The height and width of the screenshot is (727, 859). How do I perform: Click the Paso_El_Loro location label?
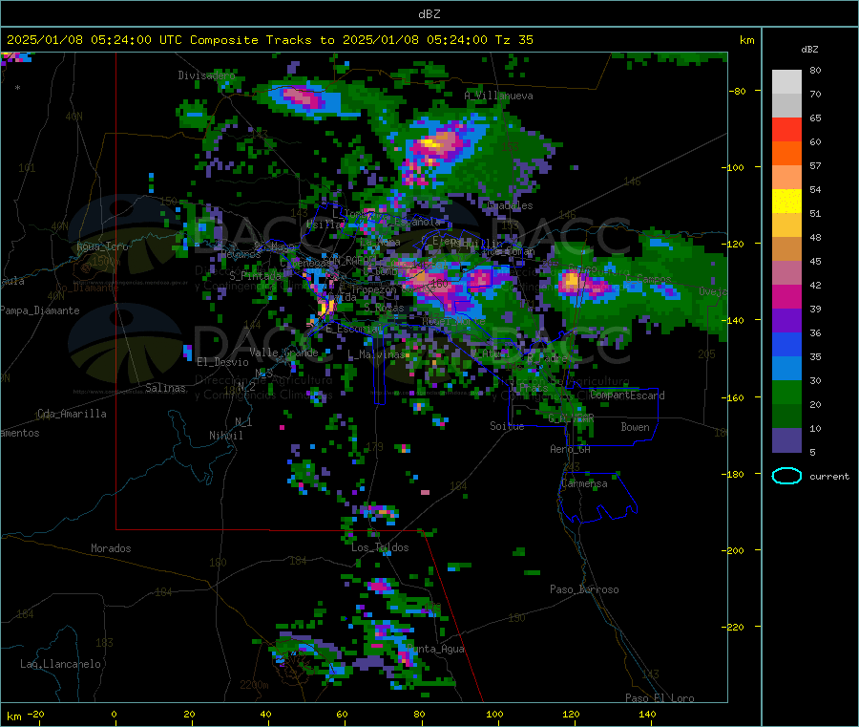click(660, 698)
